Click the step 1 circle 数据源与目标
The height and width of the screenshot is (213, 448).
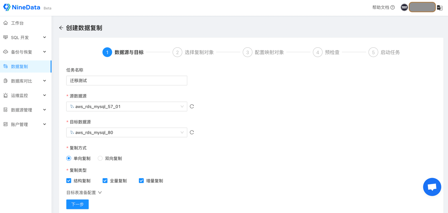click(107, 52)
